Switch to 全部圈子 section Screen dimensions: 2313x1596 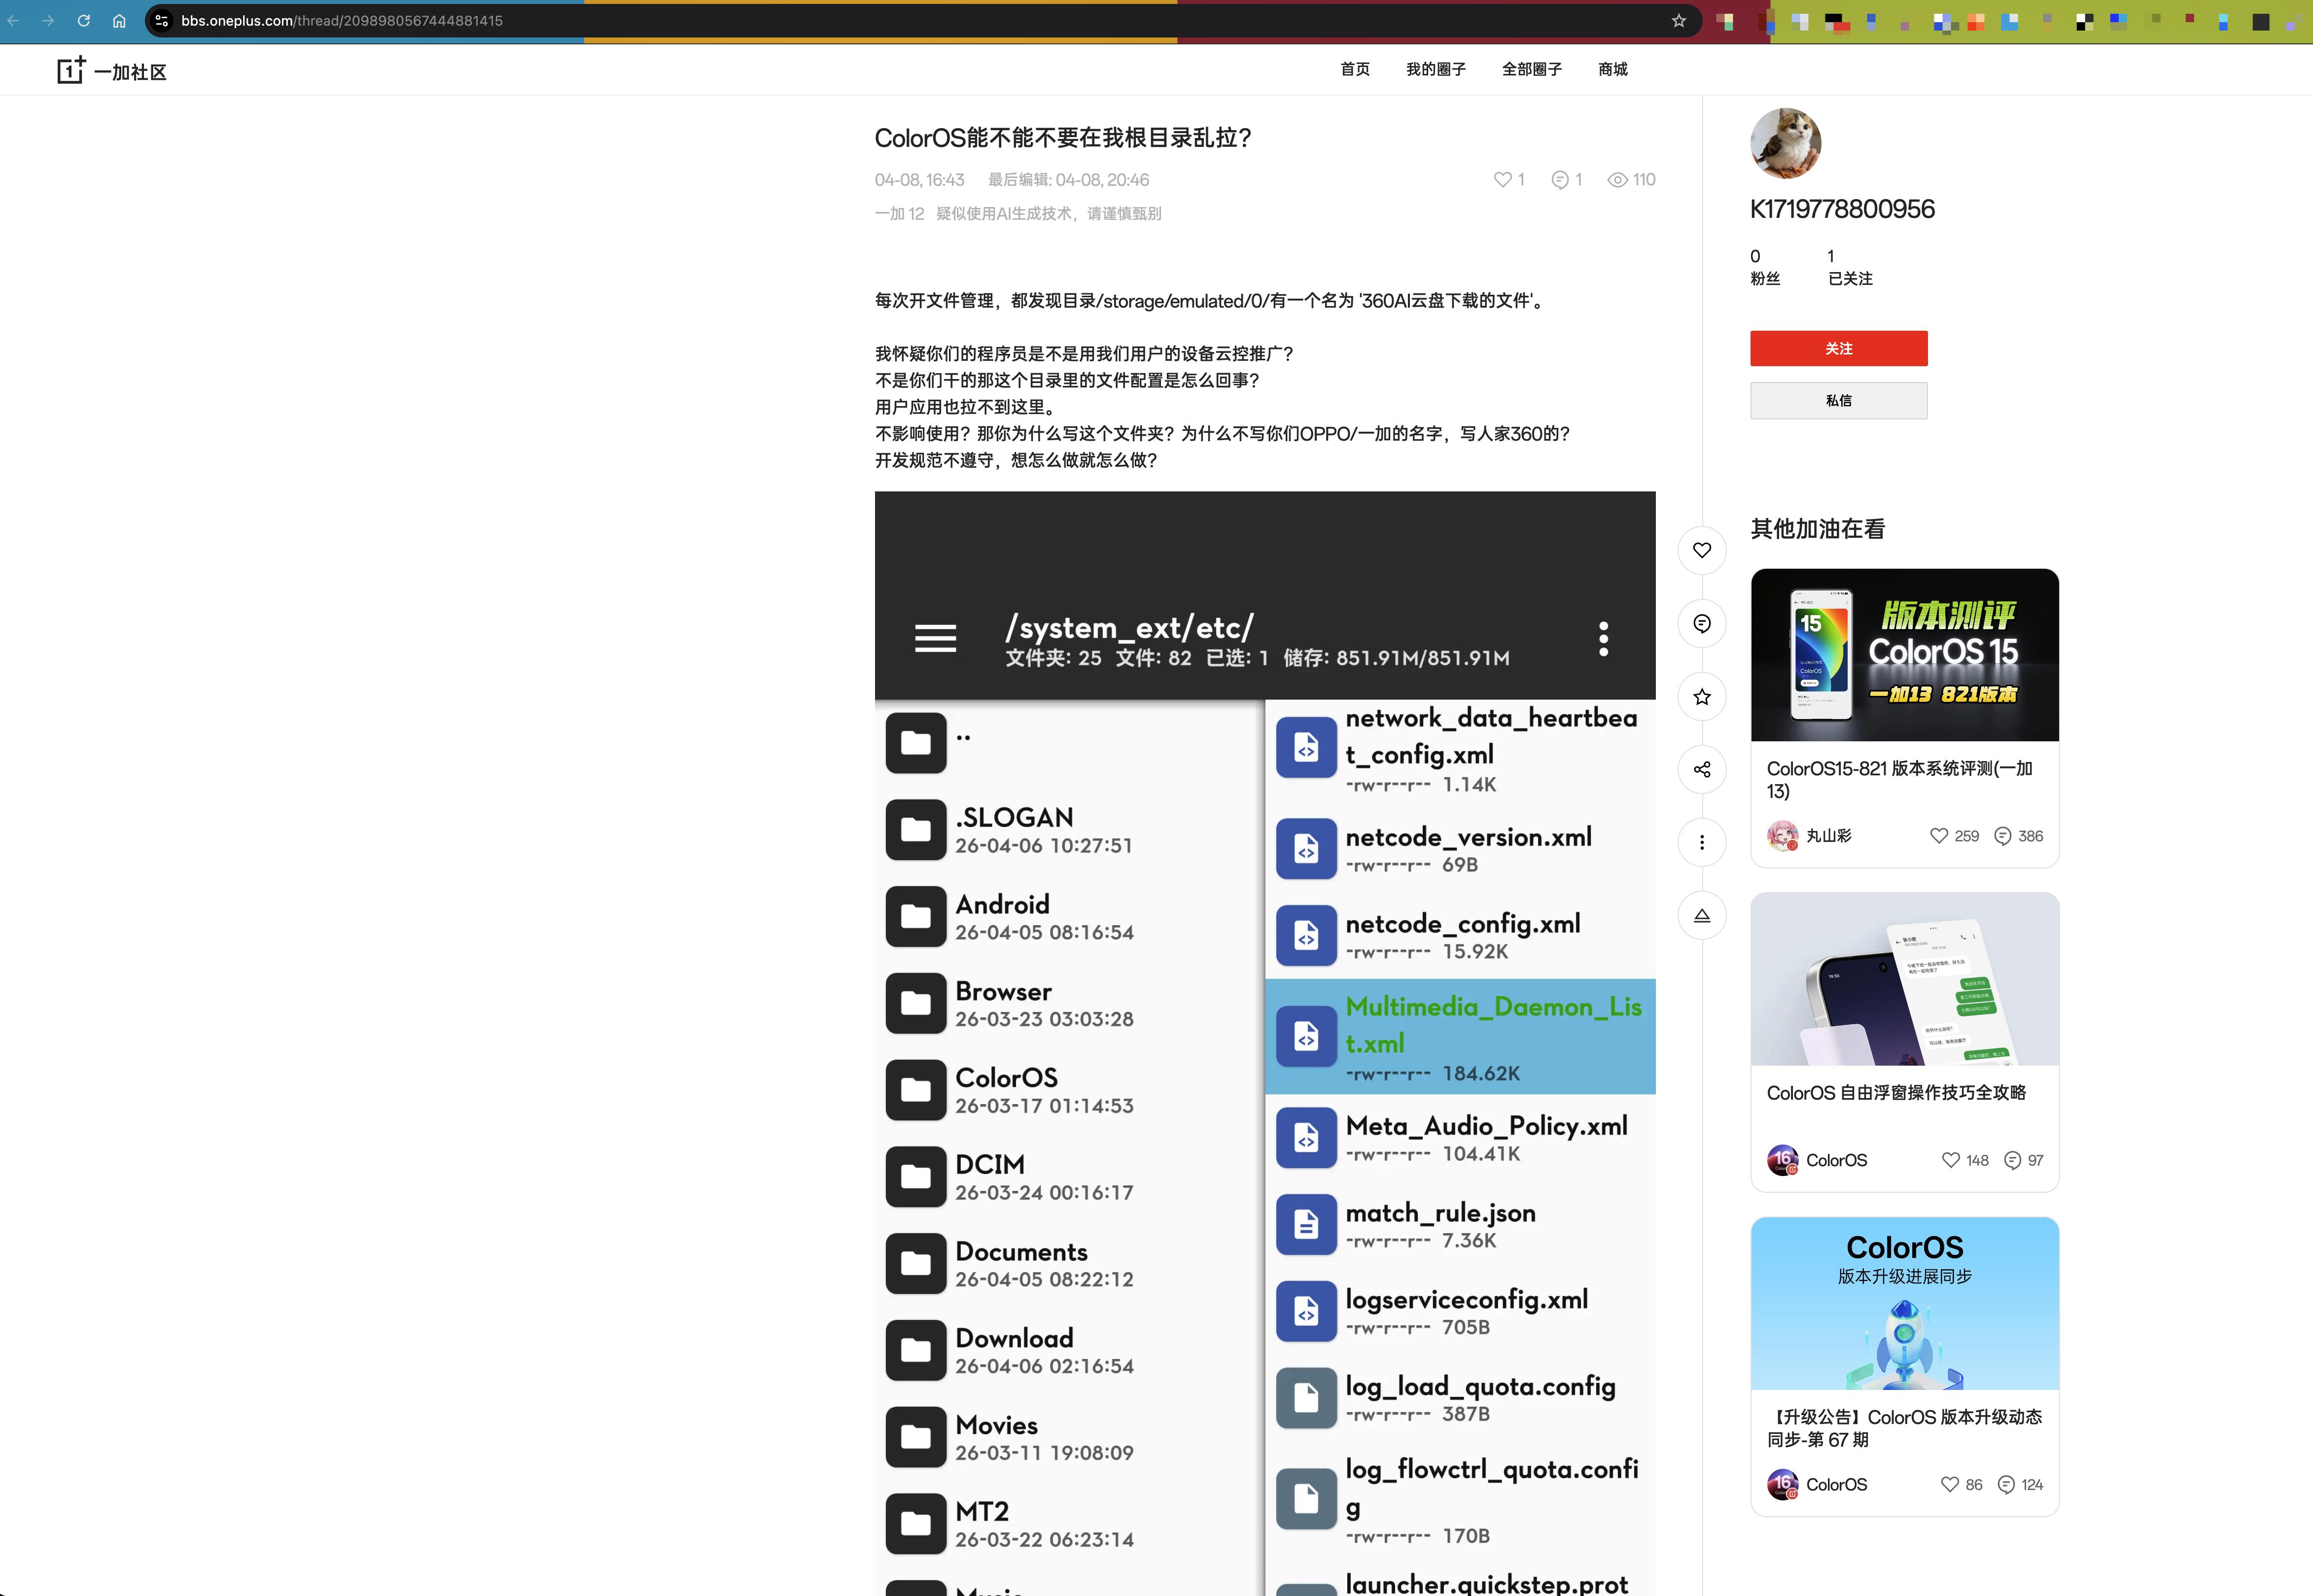[1530, 69]
